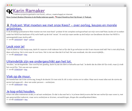The image size is (132, 111).
Task: Select Diensten in the navigation
Action: tap(28, 17)
